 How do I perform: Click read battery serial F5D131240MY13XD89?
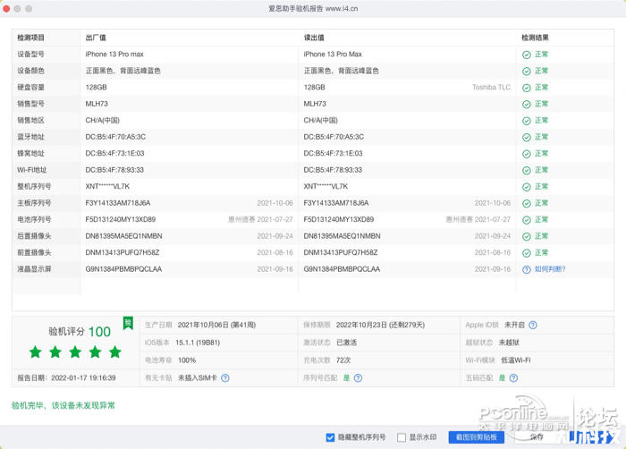[339, 220]
